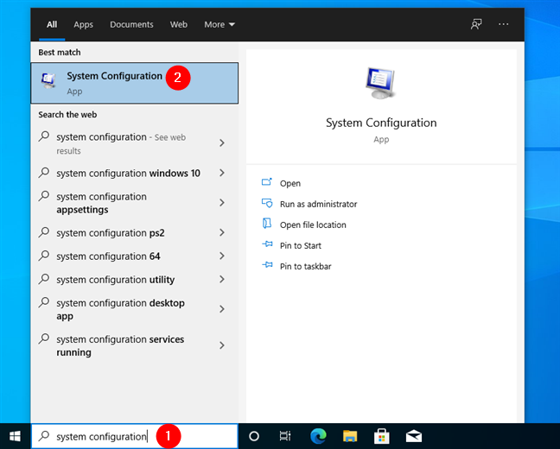Expand arrow for 'system configuration desktop app'
This screenshot has width=560, height=449.
click(x=222, y=309)
